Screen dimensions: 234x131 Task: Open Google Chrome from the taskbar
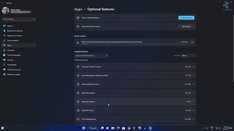[129, 128]
